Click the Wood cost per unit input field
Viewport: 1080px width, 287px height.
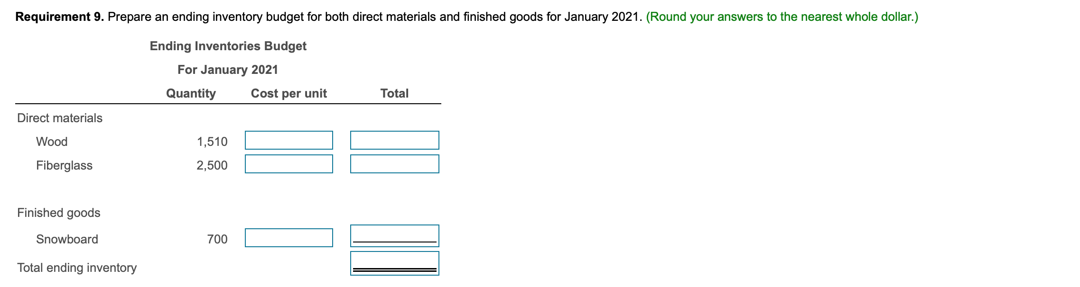click(289, 140)
